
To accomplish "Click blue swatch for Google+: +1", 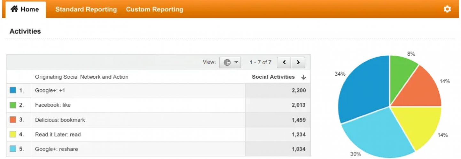I will pyautogui.click(x=13, y=90).
